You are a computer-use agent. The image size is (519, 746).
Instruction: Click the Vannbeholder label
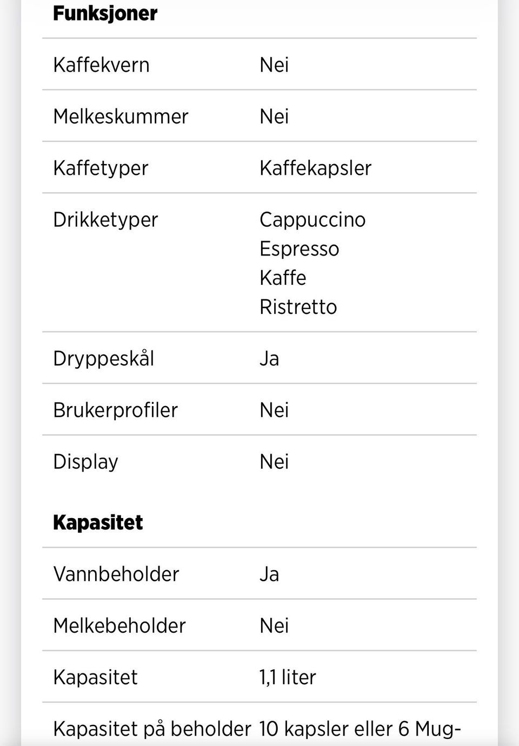[116, 574]
